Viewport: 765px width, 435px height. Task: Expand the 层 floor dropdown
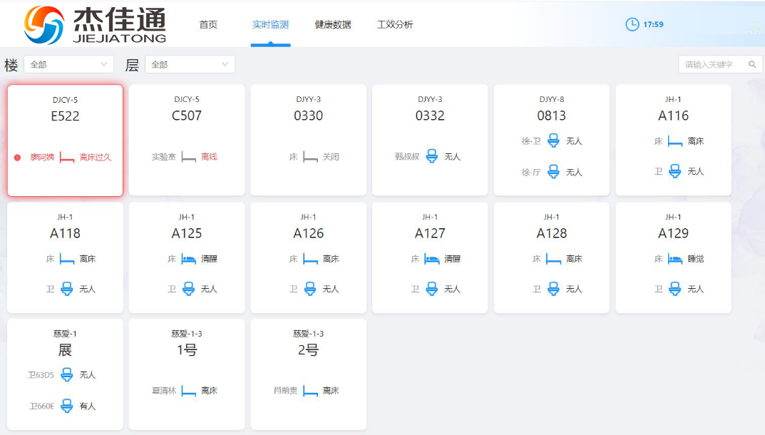[x=190, y=64]
